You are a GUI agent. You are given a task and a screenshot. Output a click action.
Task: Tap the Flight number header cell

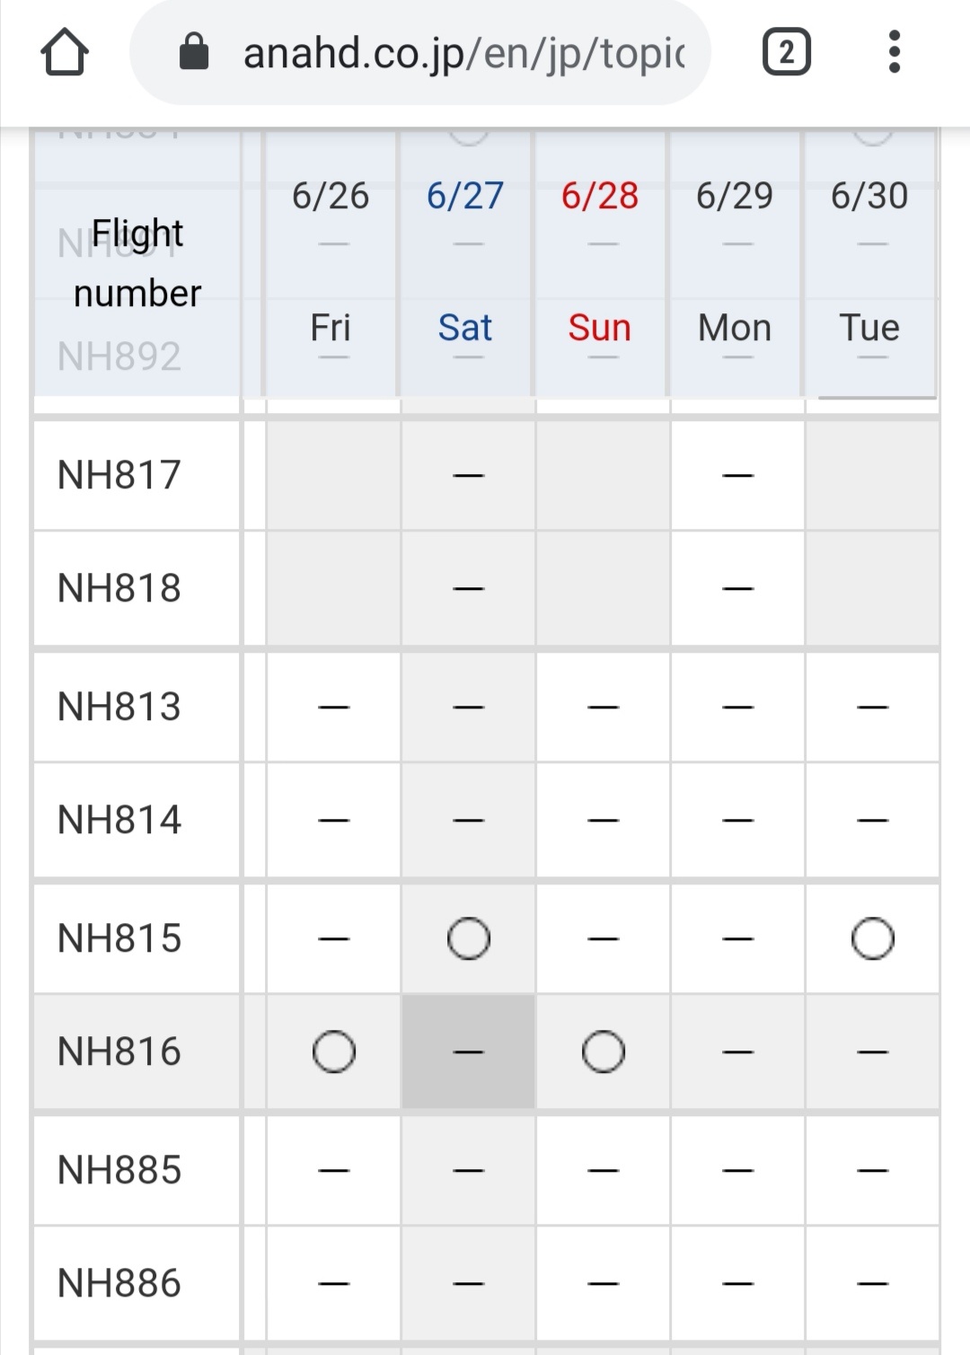(137, 264)
